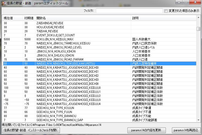Viewport: 202px width, 135px height.
Task: Minimize the param edit tool window
Action: point(179,2)
